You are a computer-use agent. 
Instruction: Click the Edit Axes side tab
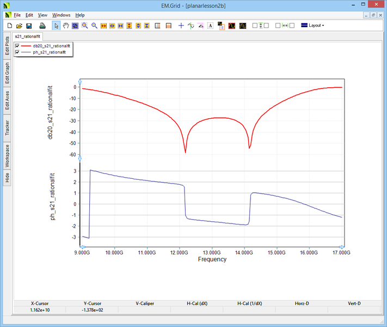7,100
